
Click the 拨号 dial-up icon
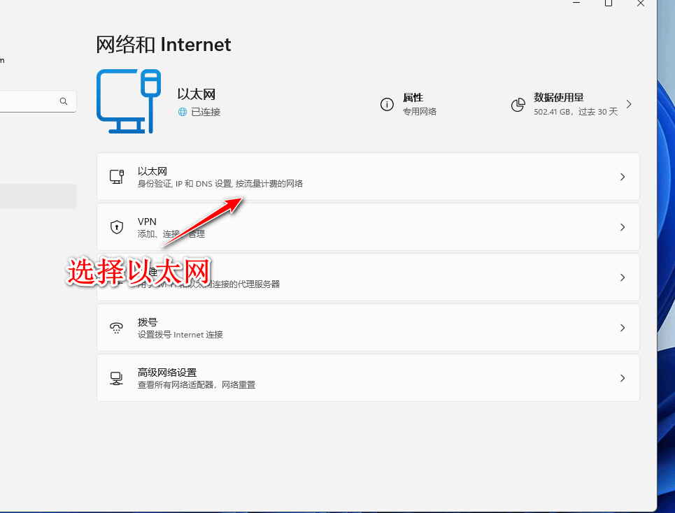117,328
